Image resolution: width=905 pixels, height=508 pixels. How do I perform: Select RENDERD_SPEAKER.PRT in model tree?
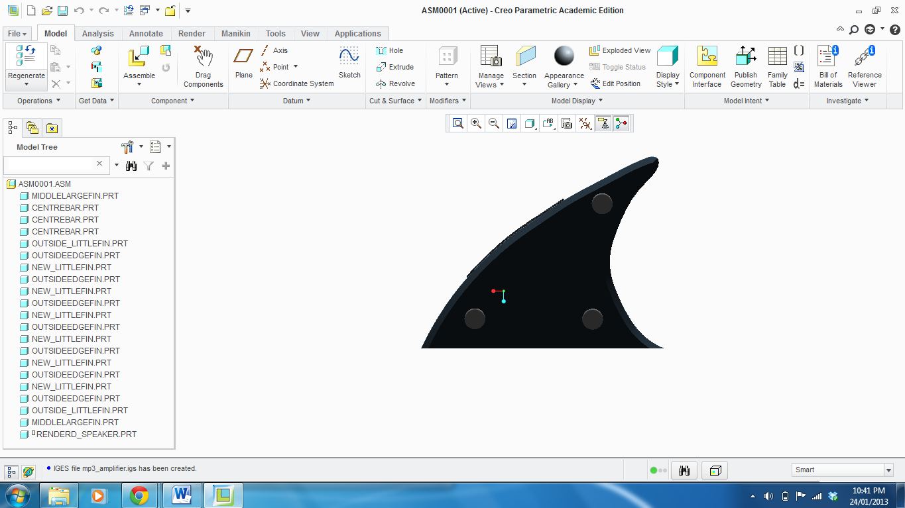86,434
